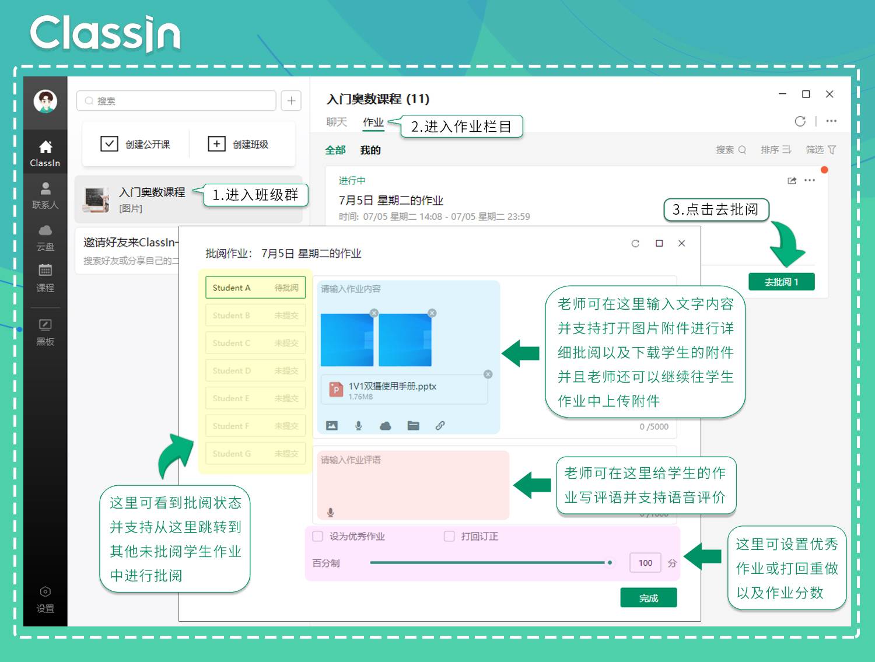
Task: Select Student F in student list
Action: (256, 426)
